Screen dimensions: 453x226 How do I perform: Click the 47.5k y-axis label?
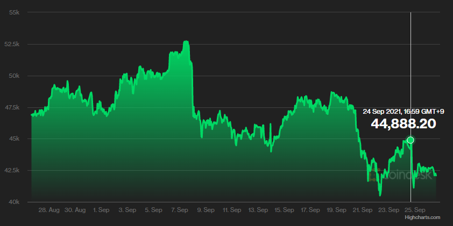point(12,107)
